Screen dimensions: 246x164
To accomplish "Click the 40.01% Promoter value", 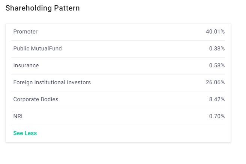I will tap(215, 32).
